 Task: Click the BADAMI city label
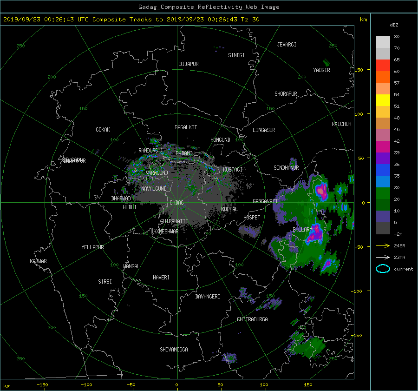[184, 153]
